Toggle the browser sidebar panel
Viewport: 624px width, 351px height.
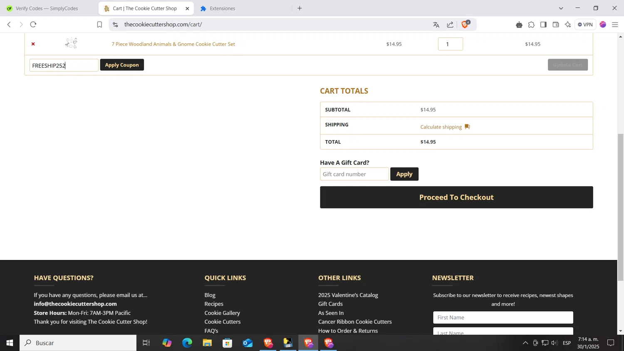coord(543,25)
